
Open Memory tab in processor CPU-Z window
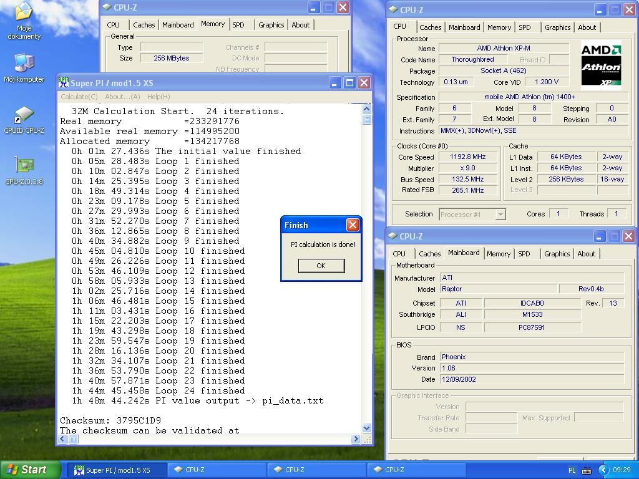coord(499,27)
